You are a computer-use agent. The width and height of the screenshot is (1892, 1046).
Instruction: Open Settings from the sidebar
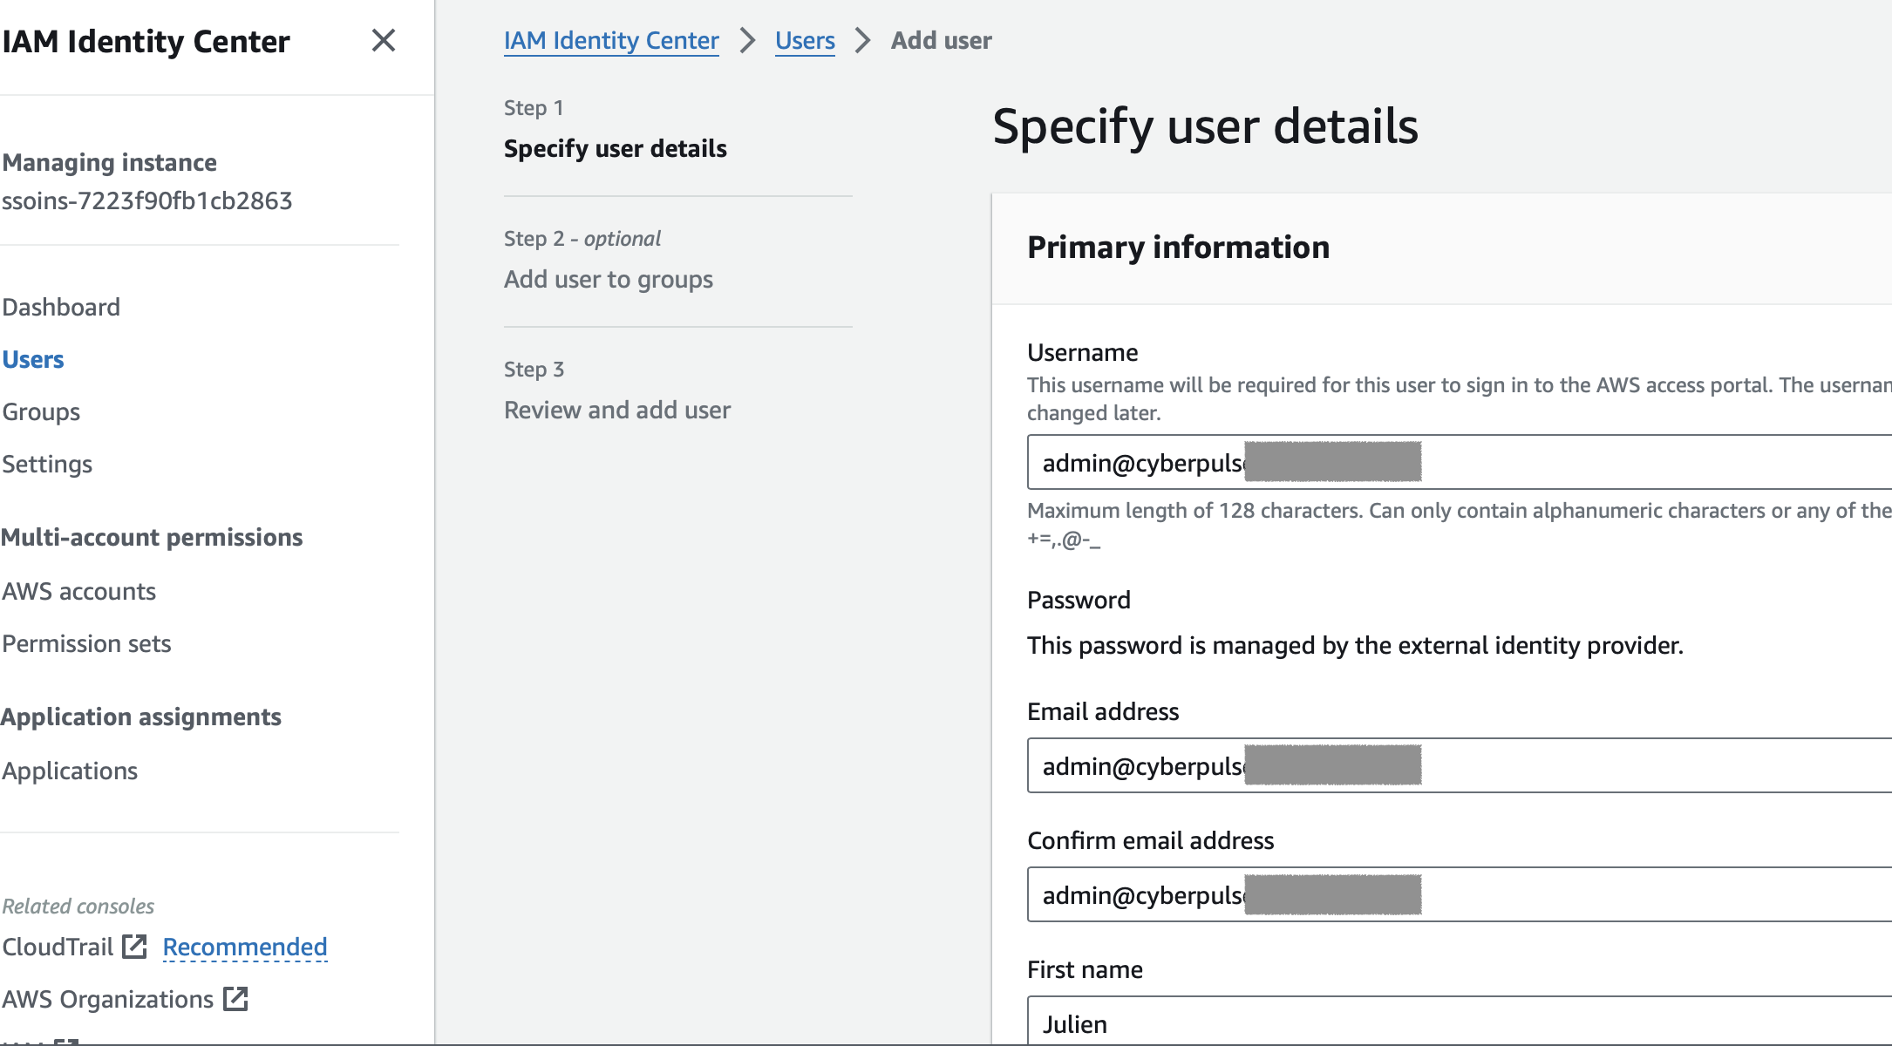(x=47, y=464)
